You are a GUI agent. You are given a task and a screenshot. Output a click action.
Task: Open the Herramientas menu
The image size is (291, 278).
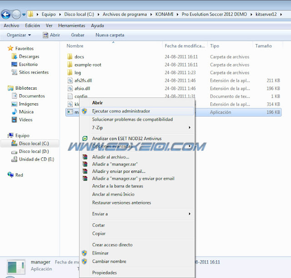click(72, 25)
